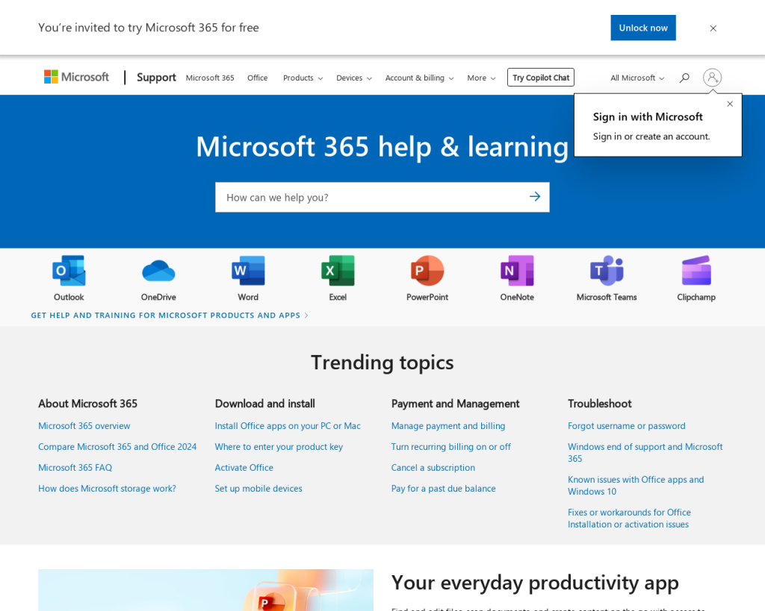Image resolution: width=765 pixels, height=611 pixels.
Task: Open Turn recurring billing on or off
Action: (451, 447)
